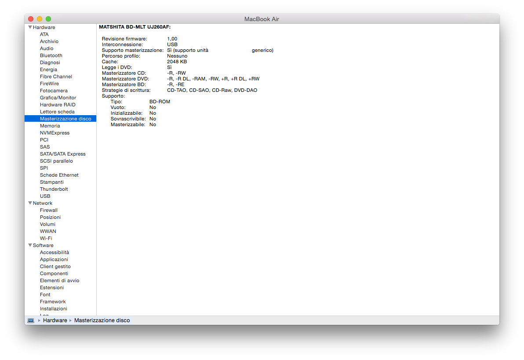Select Framework under Software
Screen dimensions: 524x360
click(53, 301)
